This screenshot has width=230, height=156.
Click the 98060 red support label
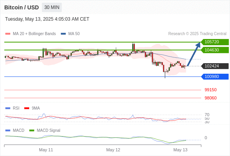(x=211, y=98)
